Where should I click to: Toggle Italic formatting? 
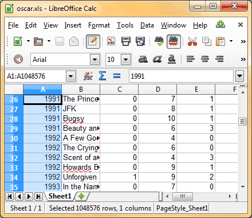pos(157,59)
